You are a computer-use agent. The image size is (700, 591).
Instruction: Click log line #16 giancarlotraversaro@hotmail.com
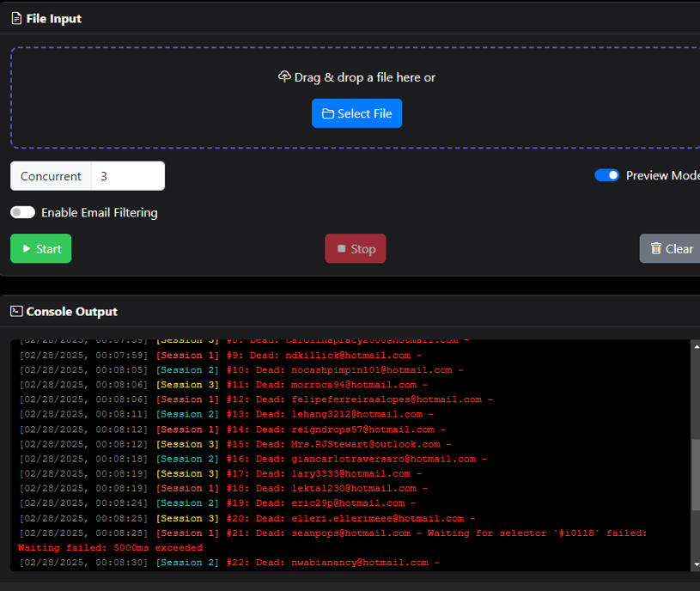coord(253,459)
